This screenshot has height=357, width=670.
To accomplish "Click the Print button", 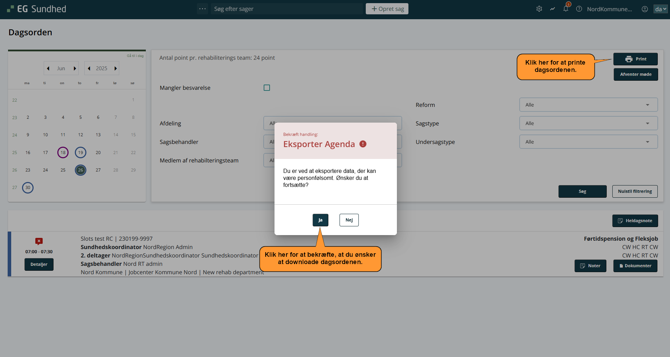I will tap(635, 59).
